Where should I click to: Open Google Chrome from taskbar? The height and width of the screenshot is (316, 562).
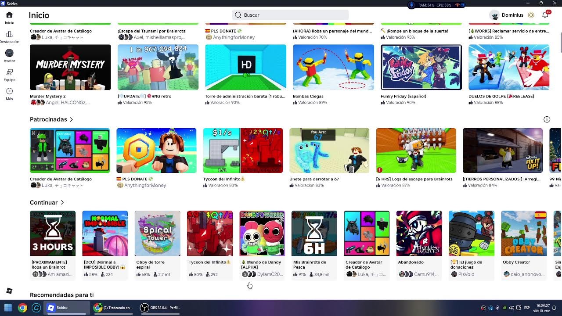click(22, 308)
